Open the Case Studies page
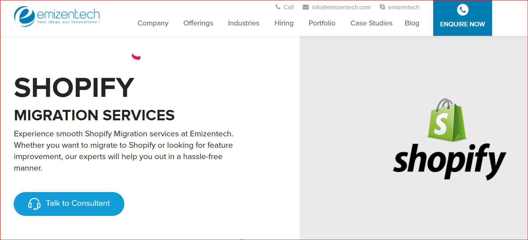This screenshot has width=528, height=240. pyautogui.click(x=371, y=23)
